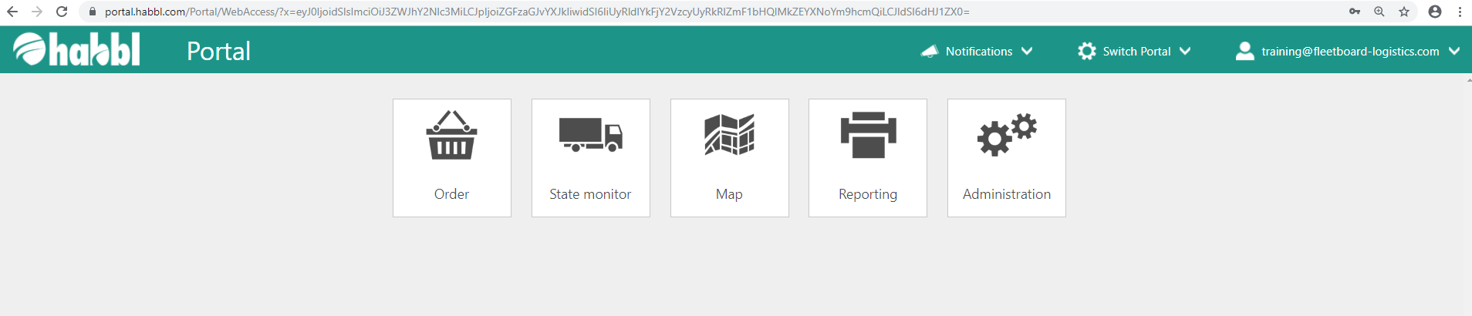
Task: Open the Order basket icon tile
Action: coord(451,135)
